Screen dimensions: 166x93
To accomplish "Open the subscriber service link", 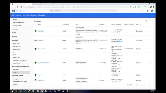I will coord(41,31).
